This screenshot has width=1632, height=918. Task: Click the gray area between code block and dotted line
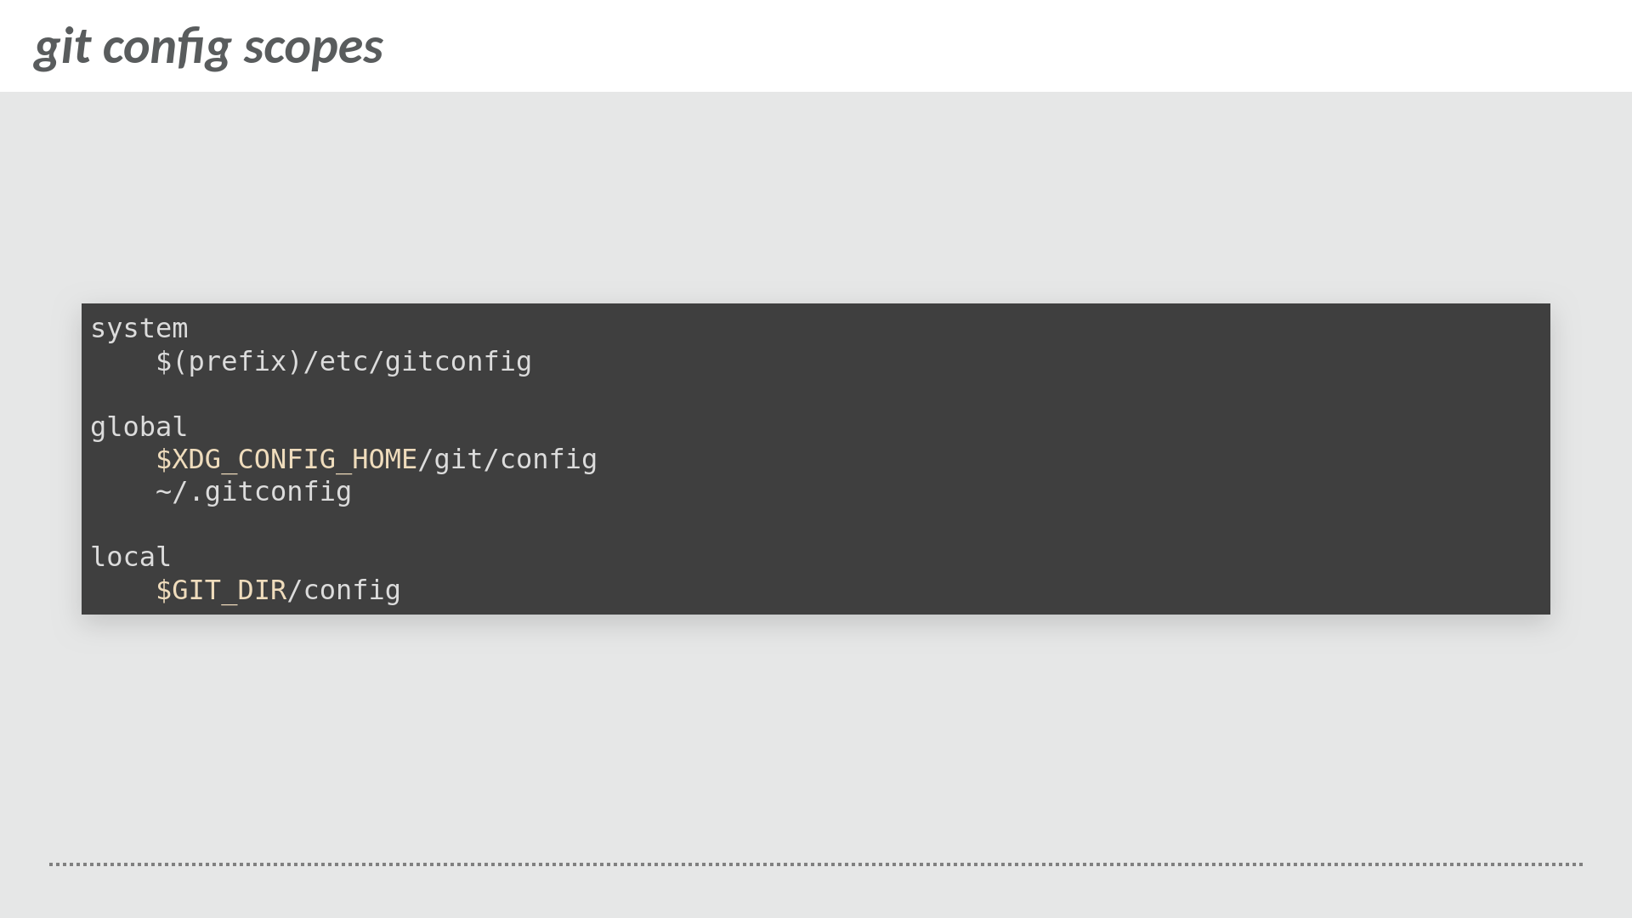(816, 739)
